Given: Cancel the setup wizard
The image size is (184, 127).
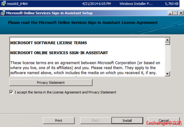Looking at the screenshot, I should pos(163,120).
